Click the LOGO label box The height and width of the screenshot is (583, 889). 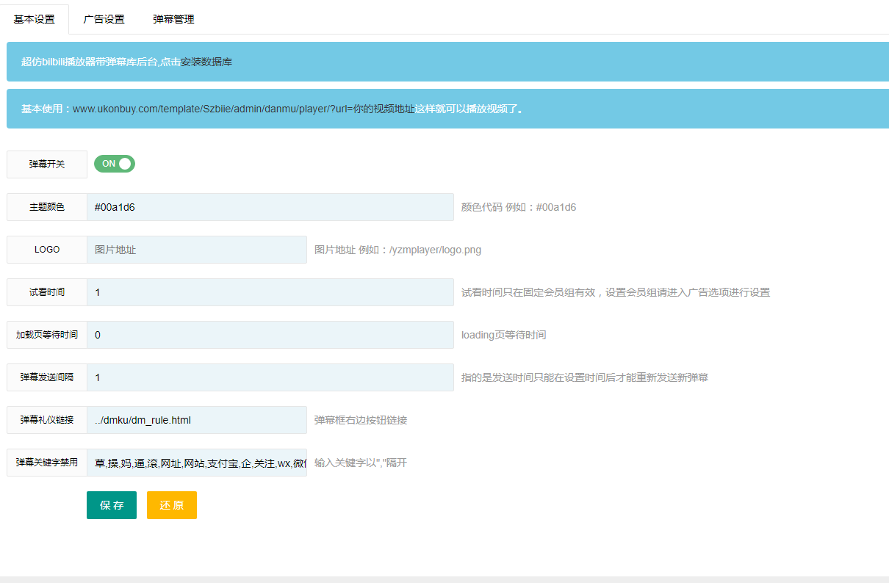pos(46,249)
